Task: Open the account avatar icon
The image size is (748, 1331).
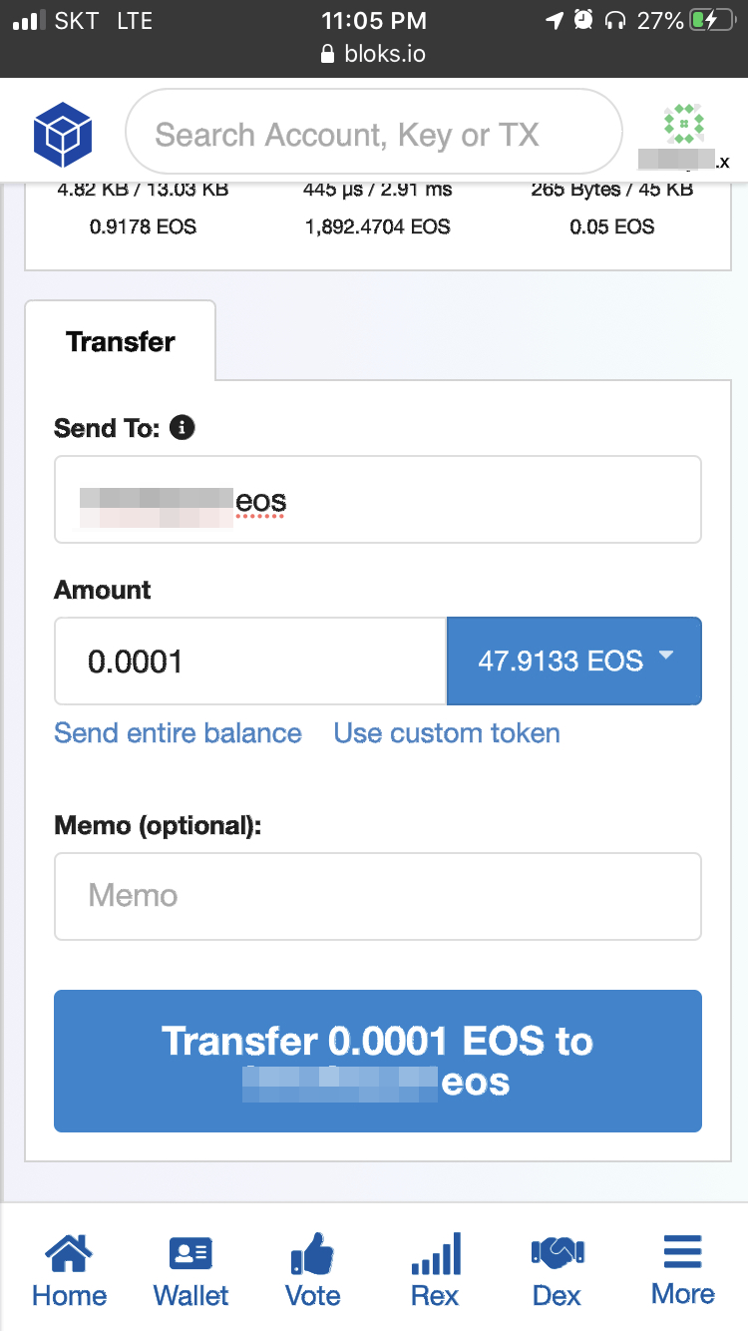Action: 684,124
